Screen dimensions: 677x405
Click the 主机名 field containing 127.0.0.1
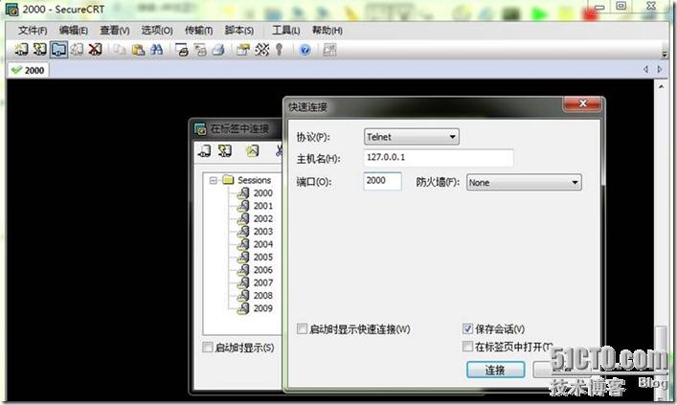(x=439, y=158)
